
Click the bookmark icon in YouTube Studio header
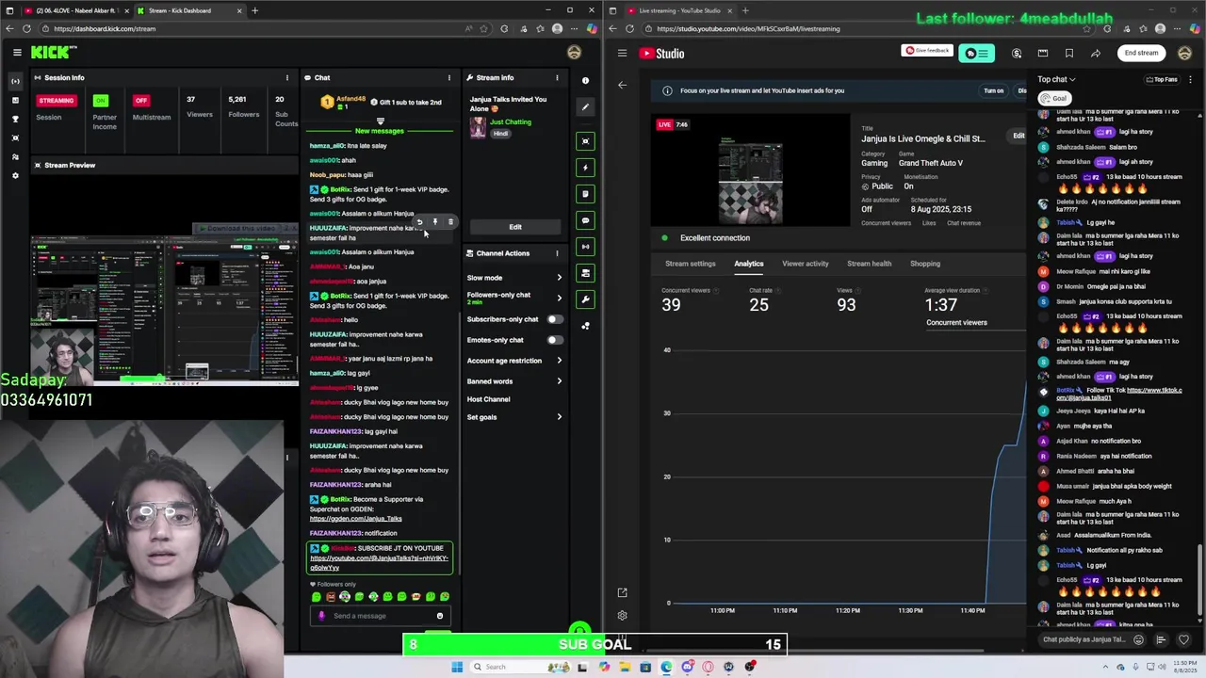[x=1068, y=53]
